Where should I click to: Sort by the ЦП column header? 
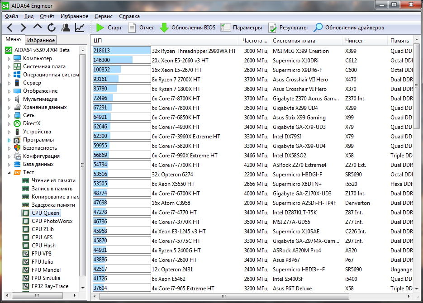[165, 40]
